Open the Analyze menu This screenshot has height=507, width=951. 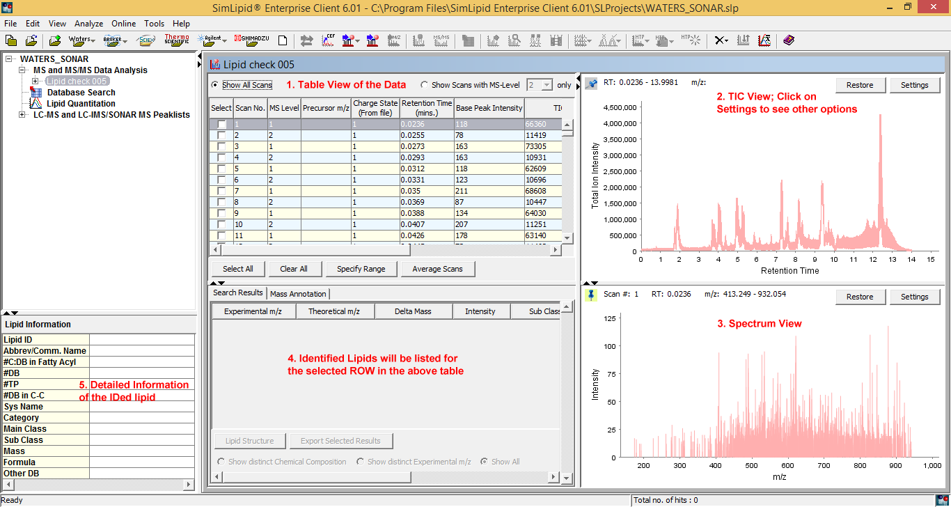click(88, 24)
